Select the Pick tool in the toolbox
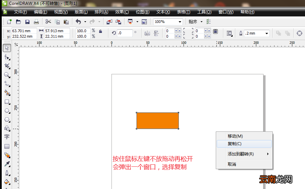 coord(7,48)
